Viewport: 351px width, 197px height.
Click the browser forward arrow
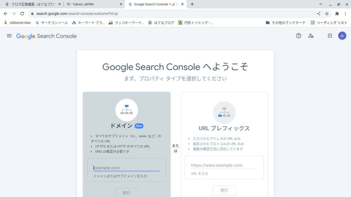[14, 13]
